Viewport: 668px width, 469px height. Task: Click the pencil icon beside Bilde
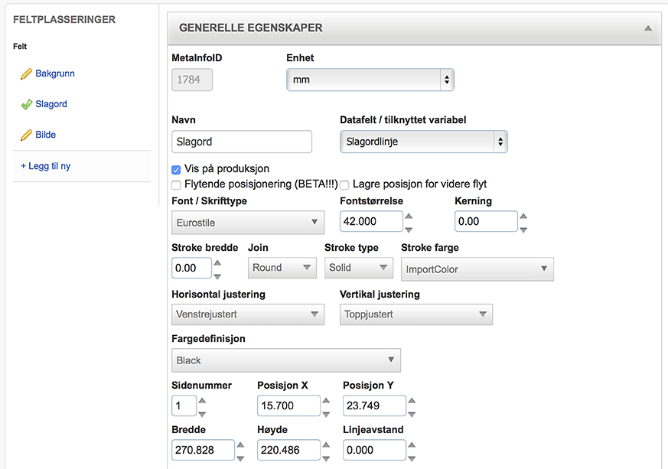pos(26,135)
